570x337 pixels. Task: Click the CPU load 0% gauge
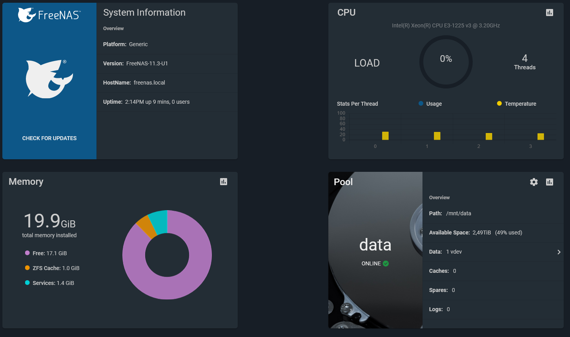pos(446,62)
